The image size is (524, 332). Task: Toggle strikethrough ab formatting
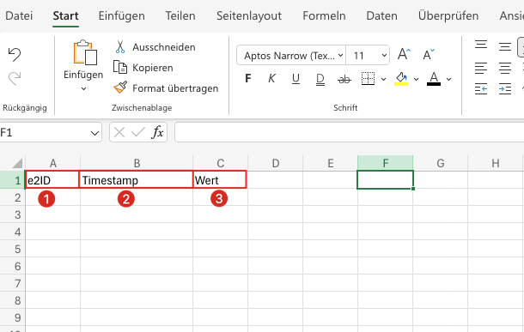click(344, 79)
